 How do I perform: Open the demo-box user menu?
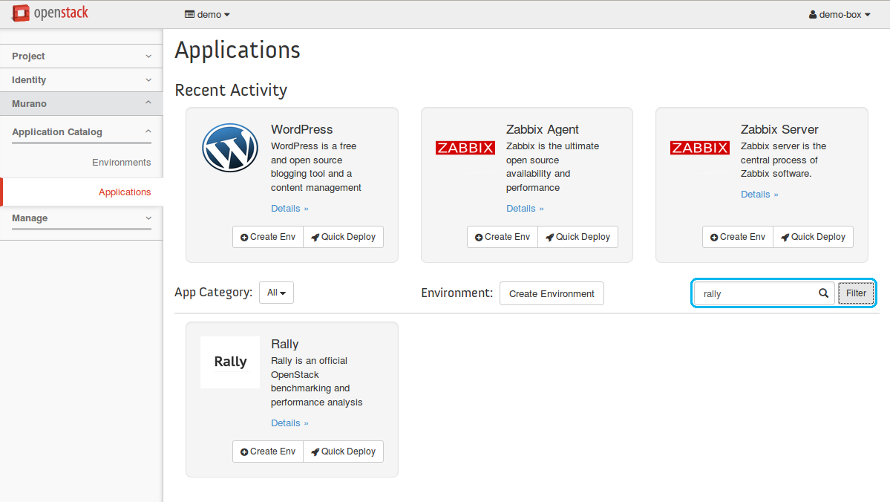(840, 14)
